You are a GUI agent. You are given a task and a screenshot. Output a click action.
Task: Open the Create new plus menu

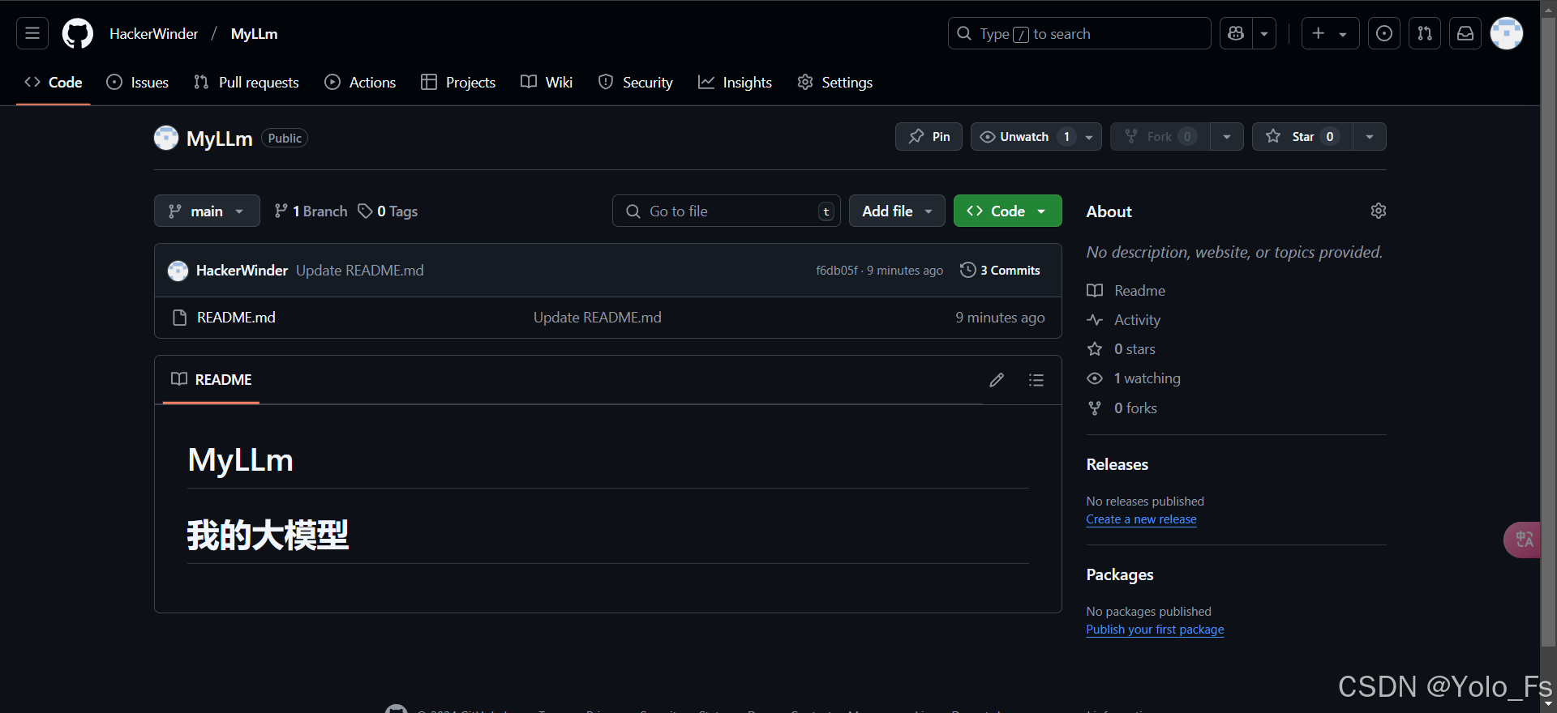click(x=1330, y=33)
